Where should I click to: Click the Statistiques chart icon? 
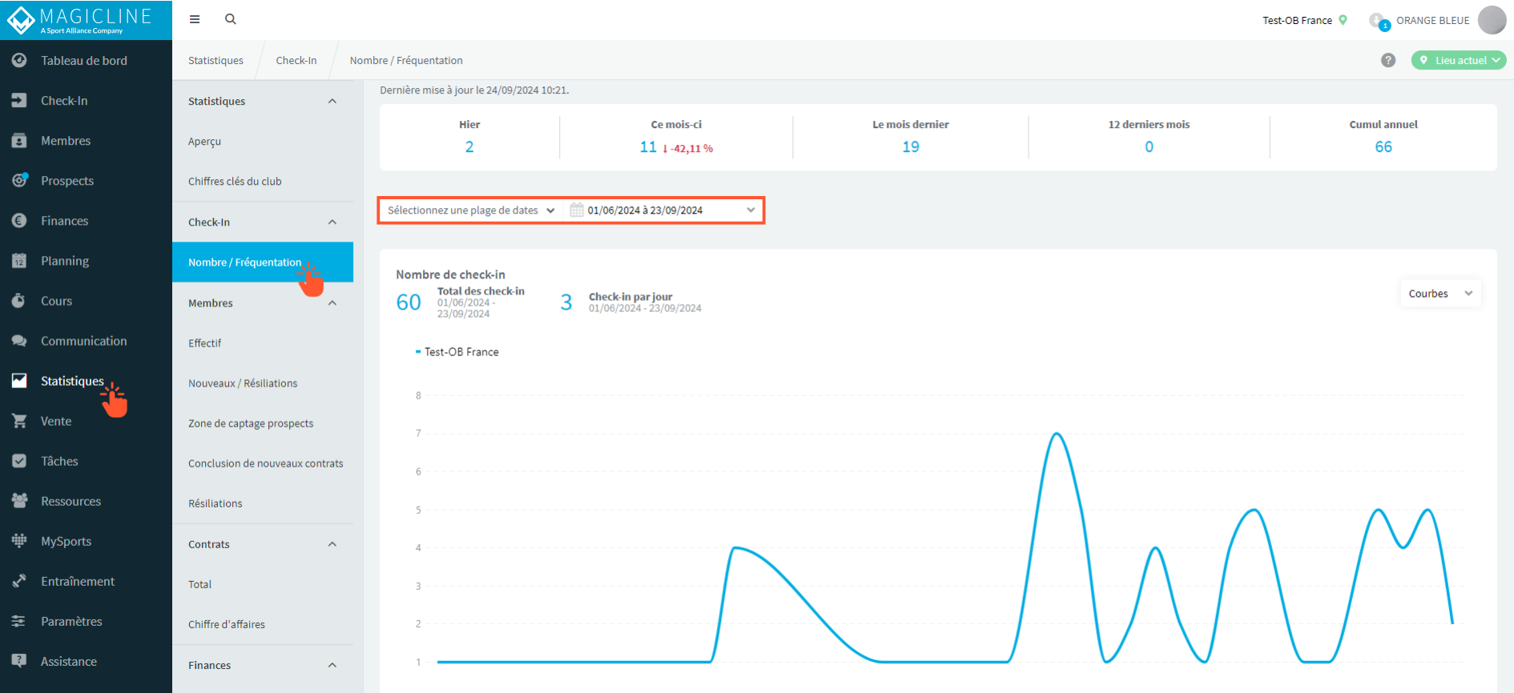pos(19,381)
